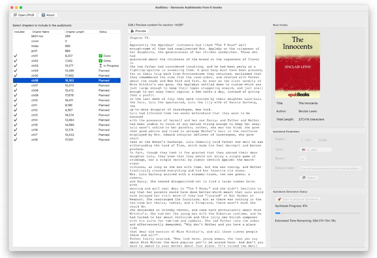Select the index chapter row
The image size is (377, 258).
(67, 46)
